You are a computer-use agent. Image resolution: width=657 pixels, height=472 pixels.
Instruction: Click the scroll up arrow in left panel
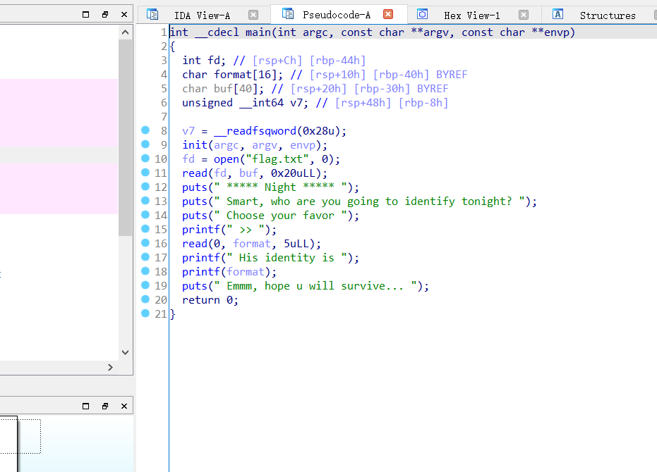point(125,32)
